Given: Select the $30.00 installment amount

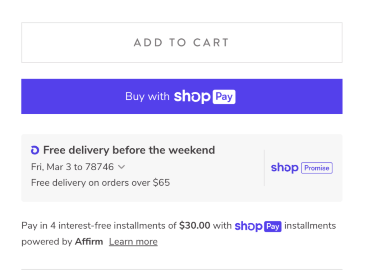Looking at the screenshot, I should pyautogui.click(x=194, y=225).
